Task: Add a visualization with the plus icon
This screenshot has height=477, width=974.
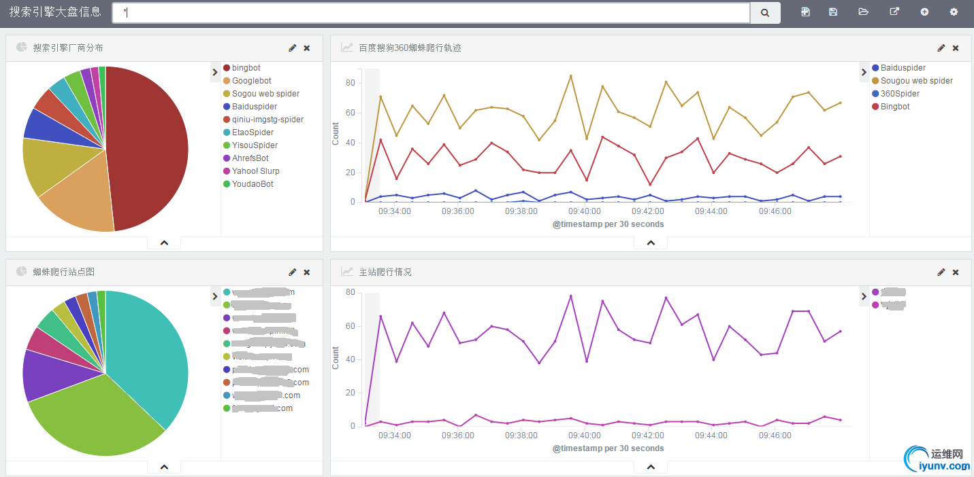Action: [924, 12]
